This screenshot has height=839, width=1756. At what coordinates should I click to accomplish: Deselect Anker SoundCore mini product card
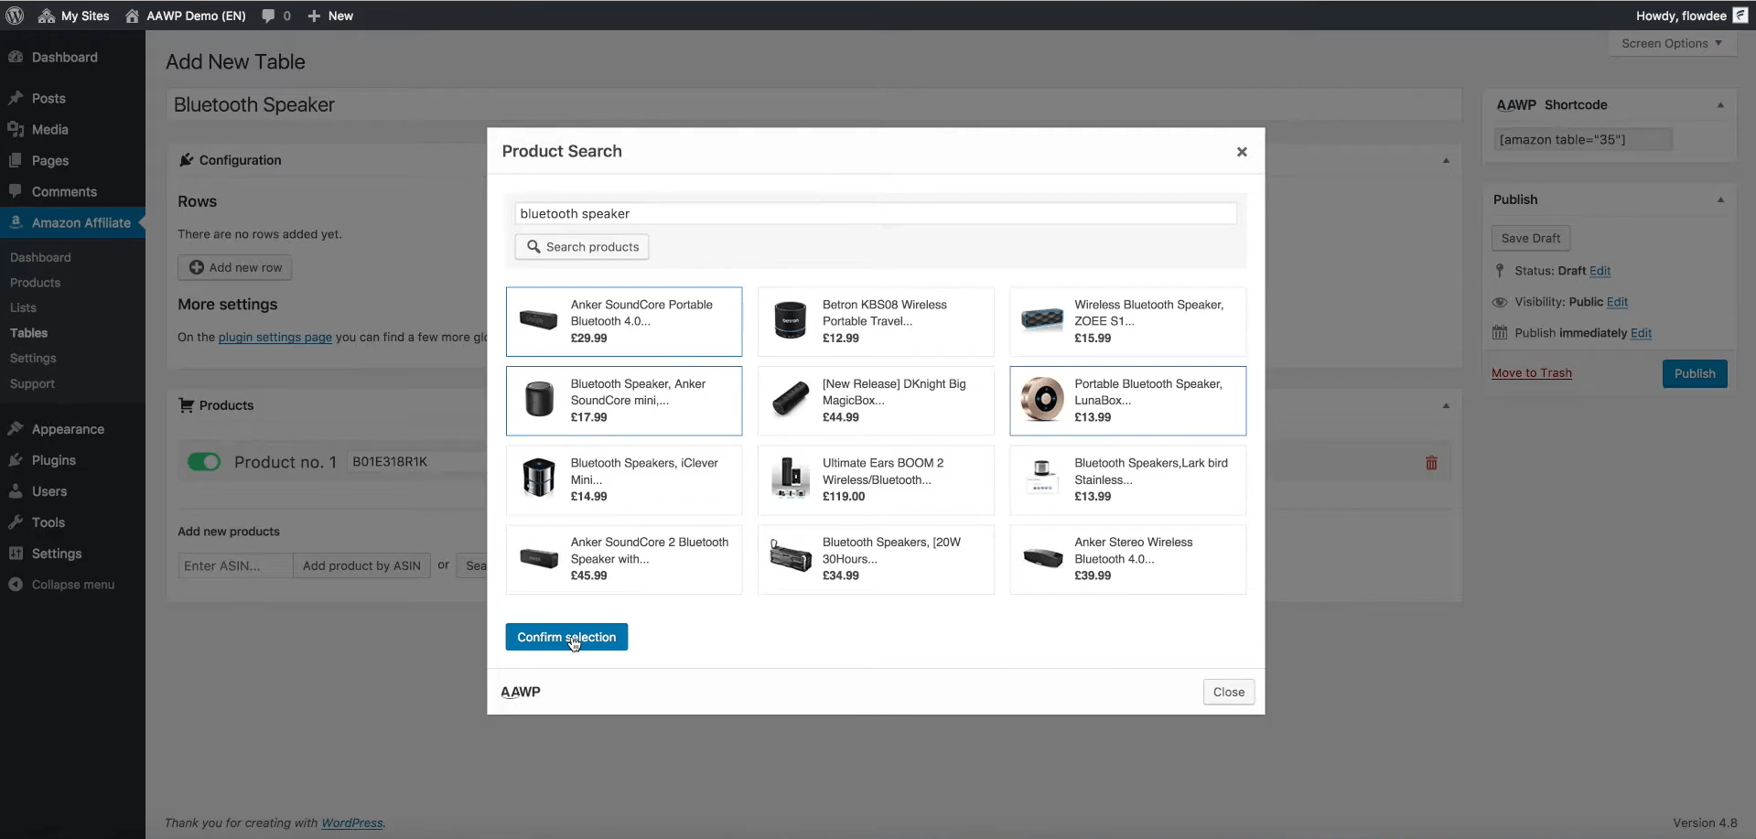point(624,401)
